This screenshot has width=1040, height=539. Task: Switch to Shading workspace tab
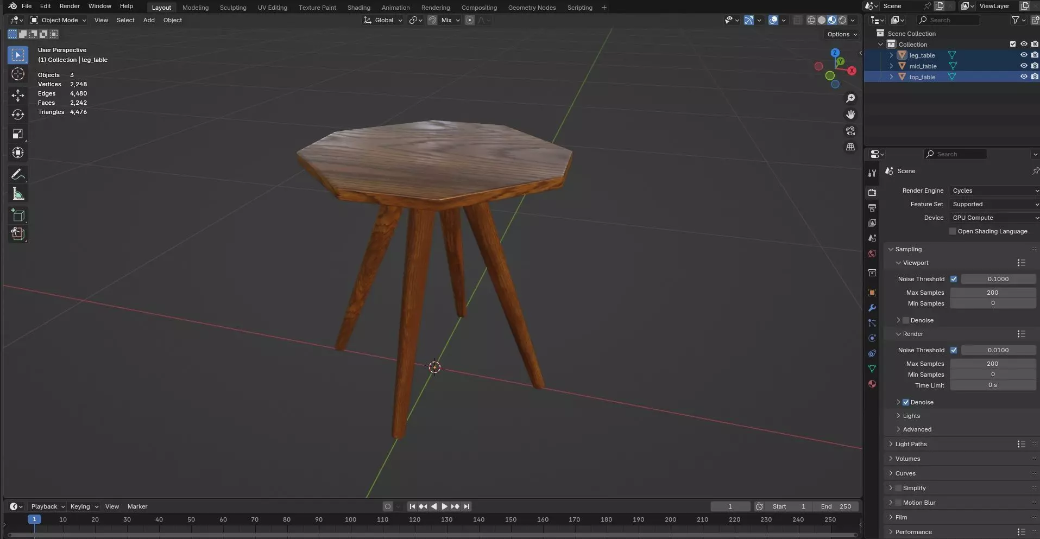click(x=358, y=8)
